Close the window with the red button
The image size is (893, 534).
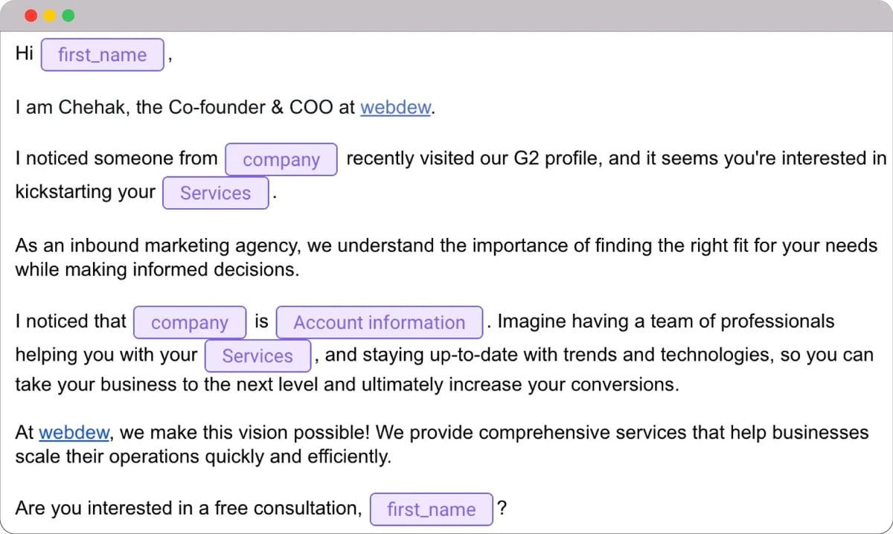pyautogui.click(x=31, y=16)
